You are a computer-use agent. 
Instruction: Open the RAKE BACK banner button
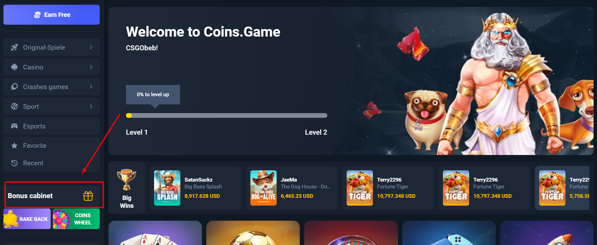(27, 219)
